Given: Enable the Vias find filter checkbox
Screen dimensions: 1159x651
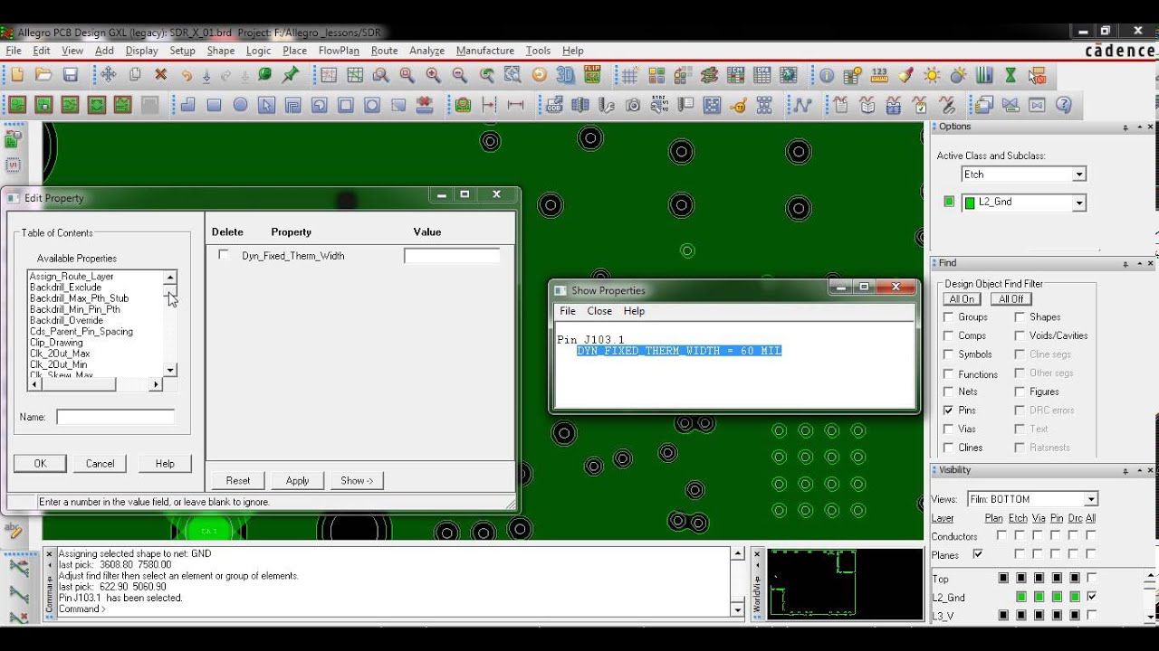Looking at the screenshot, I should (x=949, y=429).
